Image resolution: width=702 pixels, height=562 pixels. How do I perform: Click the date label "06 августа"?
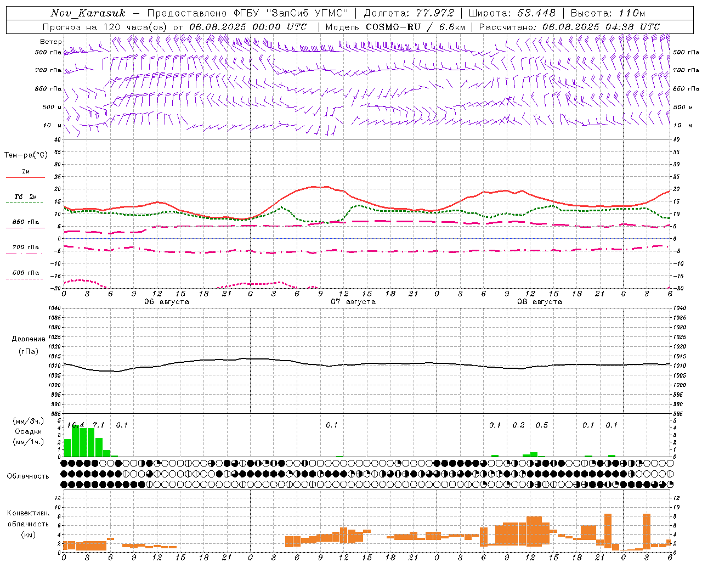point(167,302)
